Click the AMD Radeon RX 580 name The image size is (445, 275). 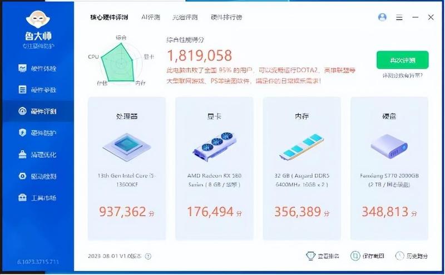click(x=214, y=180)
